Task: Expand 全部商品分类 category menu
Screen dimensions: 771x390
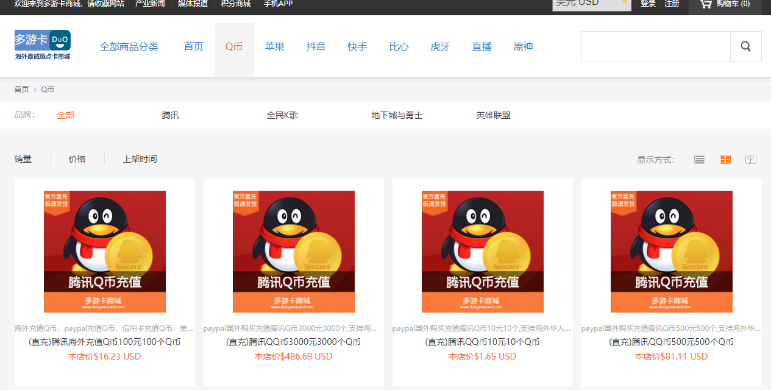Action: 129,46
